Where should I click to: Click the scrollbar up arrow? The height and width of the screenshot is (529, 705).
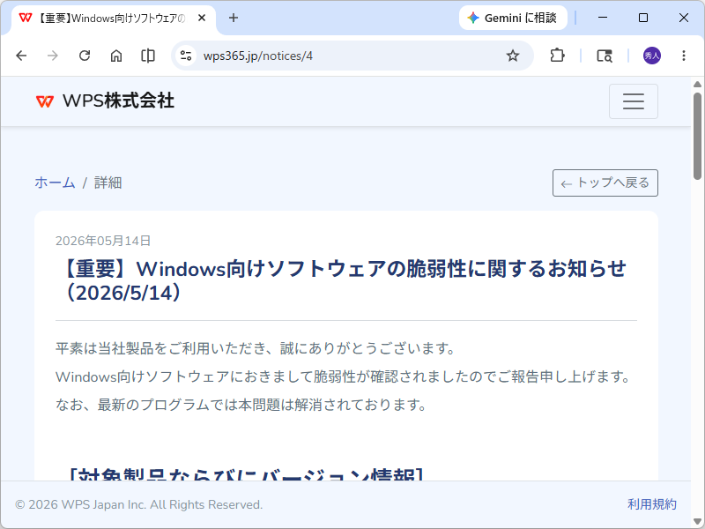697,84
